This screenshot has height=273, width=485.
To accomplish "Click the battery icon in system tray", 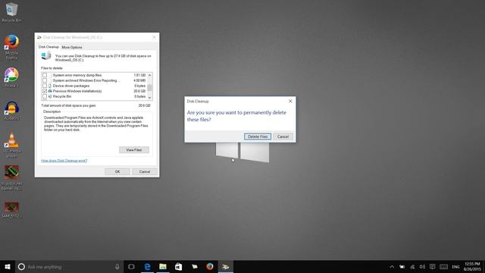I will [x=402, y=266].
